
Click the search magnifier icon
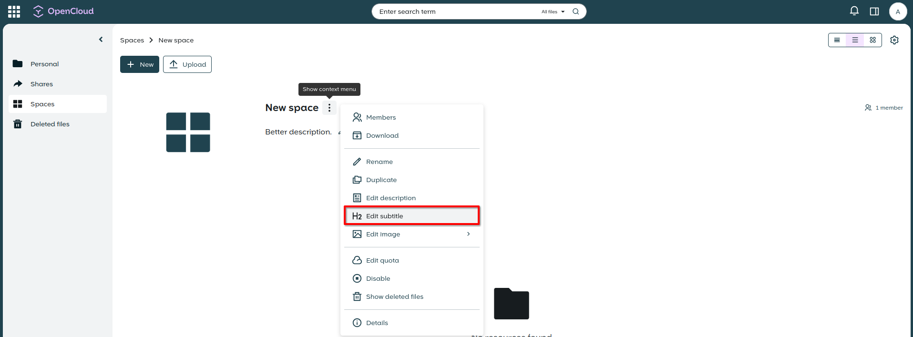(x=576, y=11)
